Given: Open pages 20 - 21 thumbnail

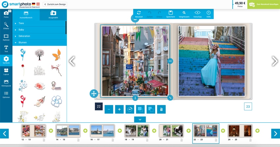Looking at the screenshot, I should click(x=171, y=131).
